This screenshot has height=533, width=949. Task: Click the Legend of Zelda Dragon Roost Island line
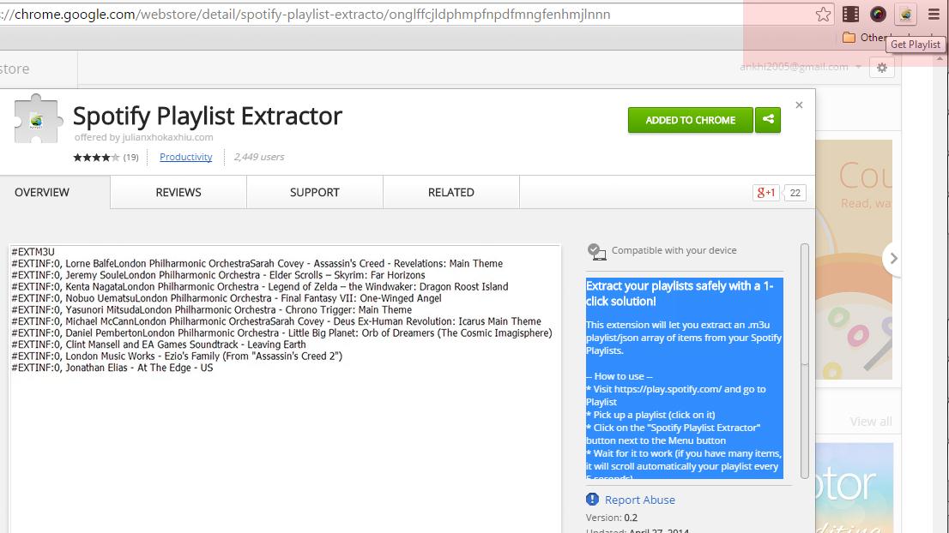(x=260, y=286)
